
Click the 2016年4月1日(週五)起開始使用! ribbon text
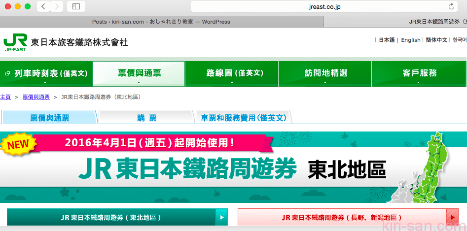(x=150, y=142)
